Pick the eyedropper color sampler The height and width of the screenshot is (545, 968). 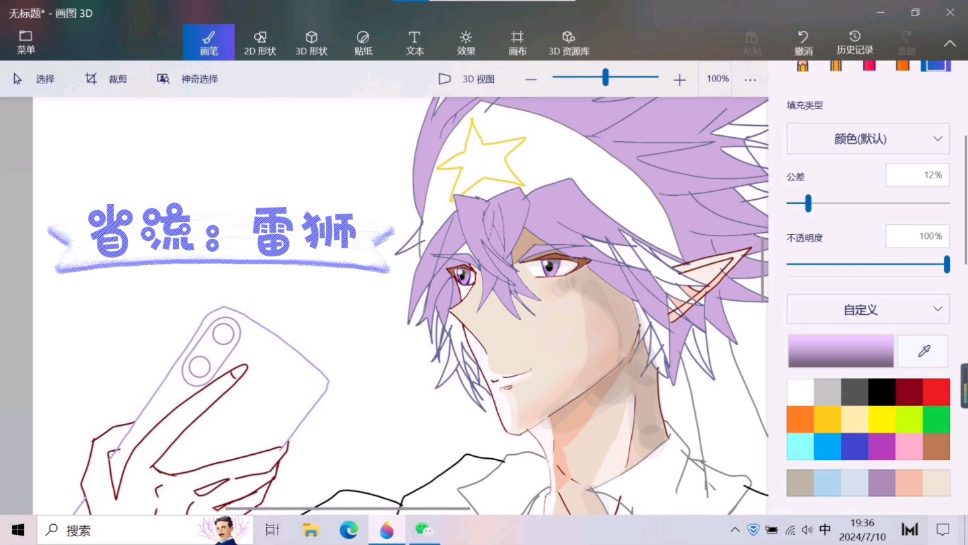pyautogui.click(x=924, y=351)
